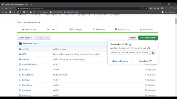The image size is (177, 99).
Task: Open the LICENSE file
Action: coord(26,70)
